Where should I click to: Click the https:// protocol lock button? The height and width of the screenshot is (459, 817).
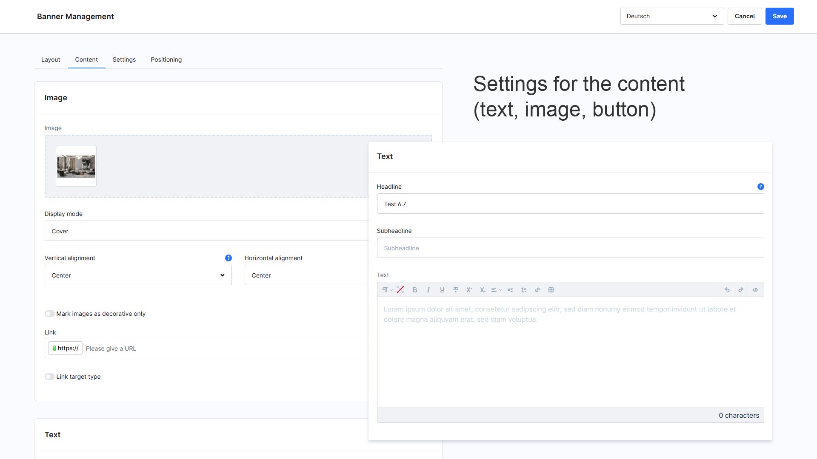(65, 348)
